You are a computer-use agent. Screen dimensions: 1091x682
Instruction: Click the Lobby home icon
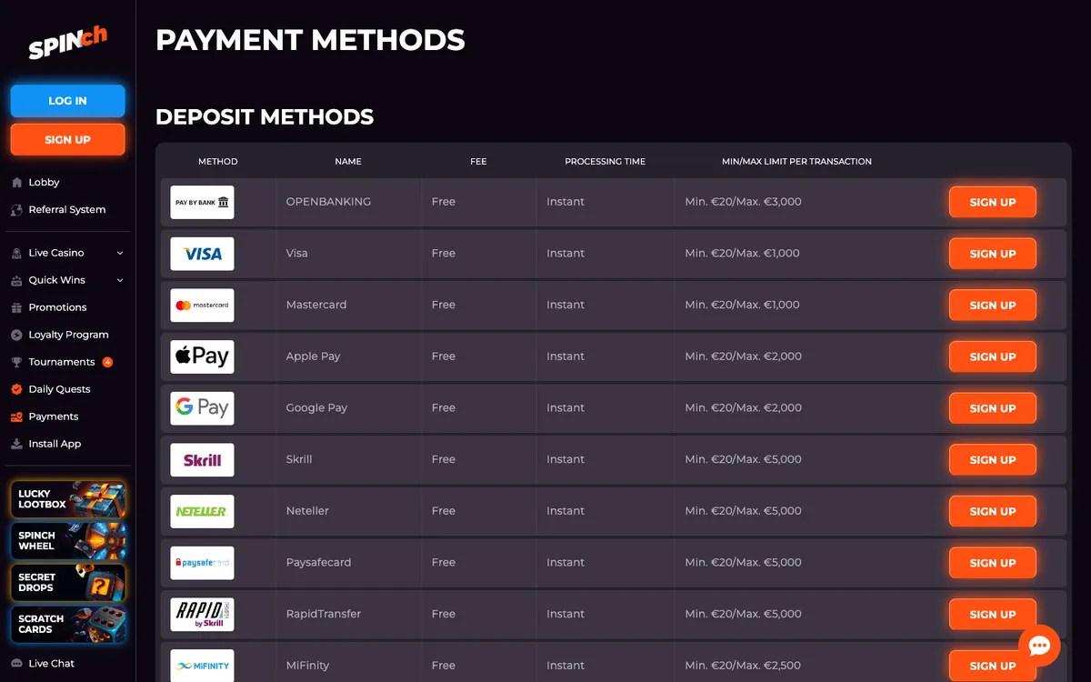pos(16,183)
